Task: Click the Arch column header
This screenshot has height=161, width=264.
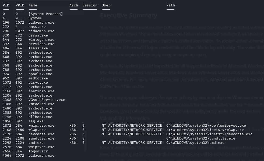Action: pos(73,5)
